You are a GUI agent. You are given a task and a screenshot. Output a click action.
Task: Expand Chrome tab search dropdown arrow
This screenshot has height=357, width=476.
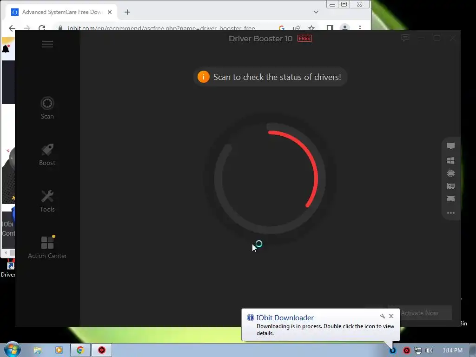tap(316, 12)
